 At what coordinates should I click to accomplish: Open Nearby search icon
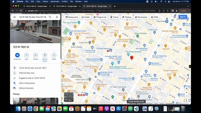[35, 55]
